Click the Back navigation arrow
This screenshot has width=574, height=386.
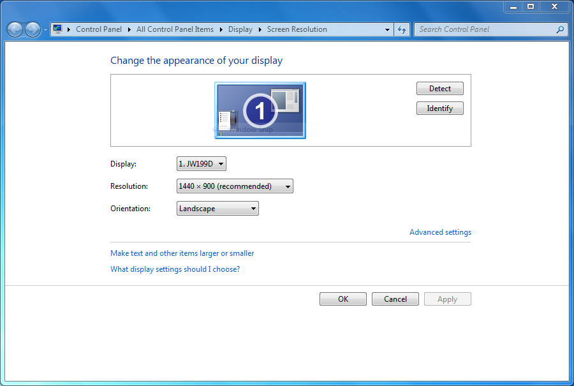(x=15, y=29)
